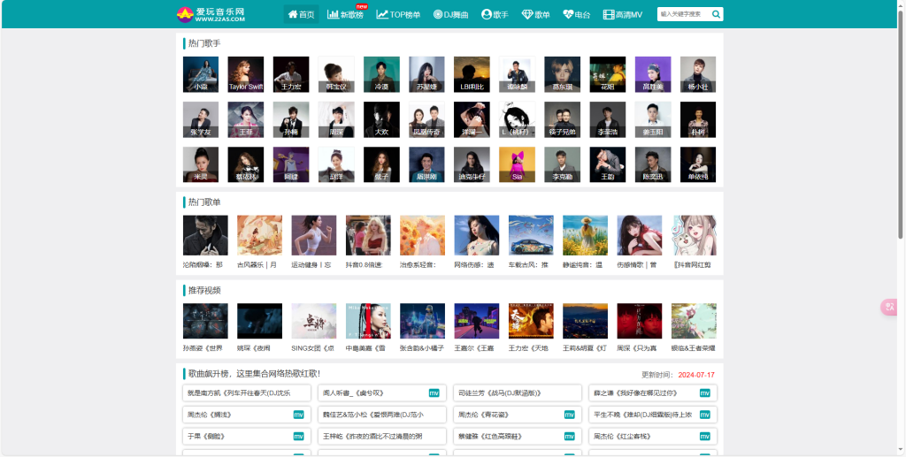This screenshot has width=906, height=457.
Task: Navigate to the DJ舞曲 section
Action: [x=450, y=14]
